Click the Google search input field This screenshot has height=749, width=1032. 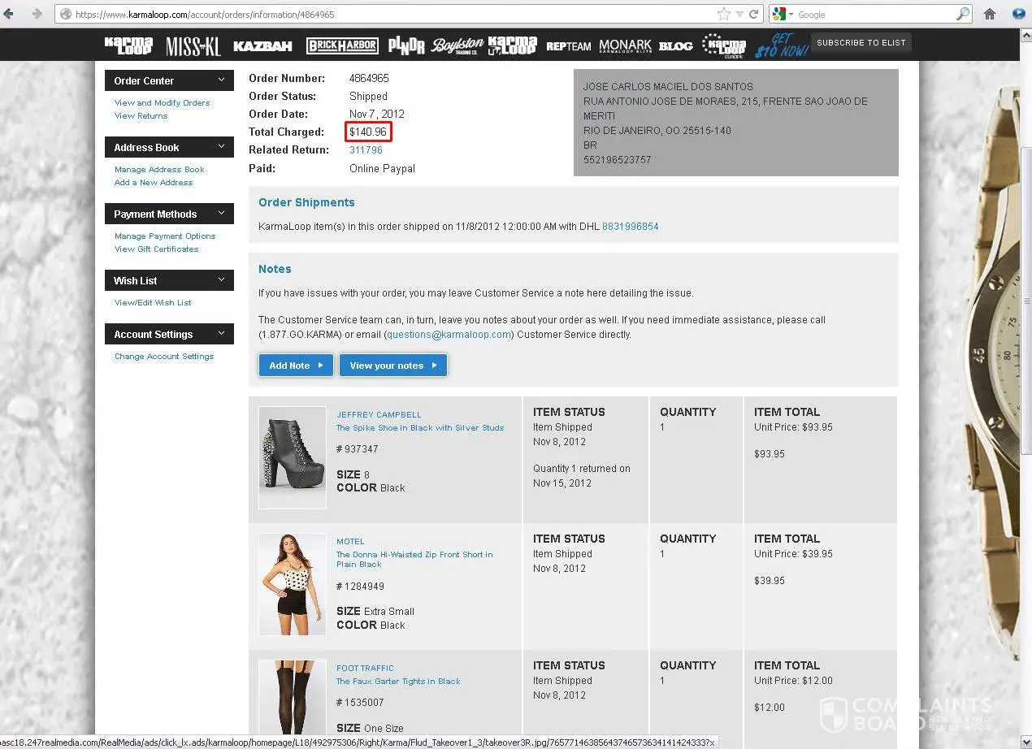click(x=874, y=14)
